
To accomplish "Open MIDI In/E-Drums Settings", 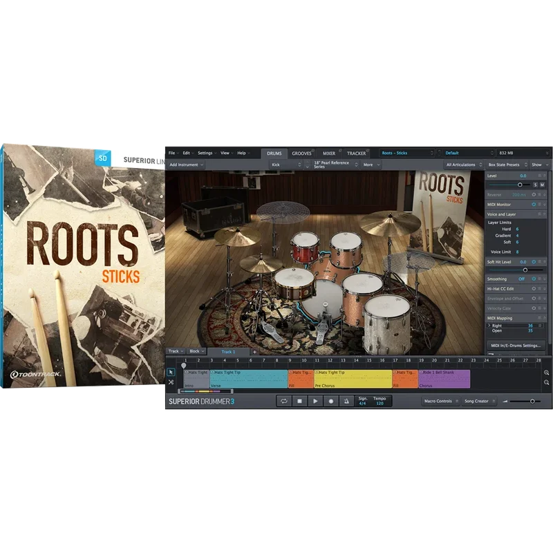I will [x=516, y=346].
